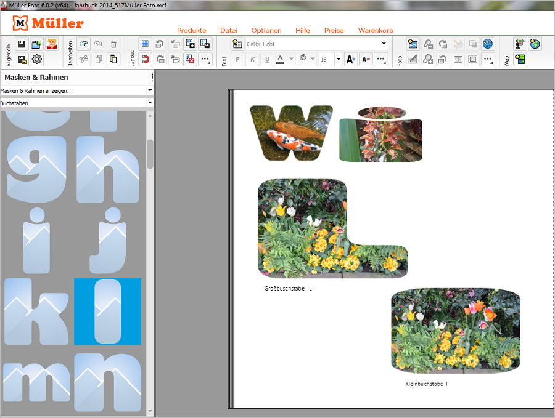Image resolution: width=555 pixels, height=418 pixels.
Task: Click the Preise menu item
Action: click(334, 30)
